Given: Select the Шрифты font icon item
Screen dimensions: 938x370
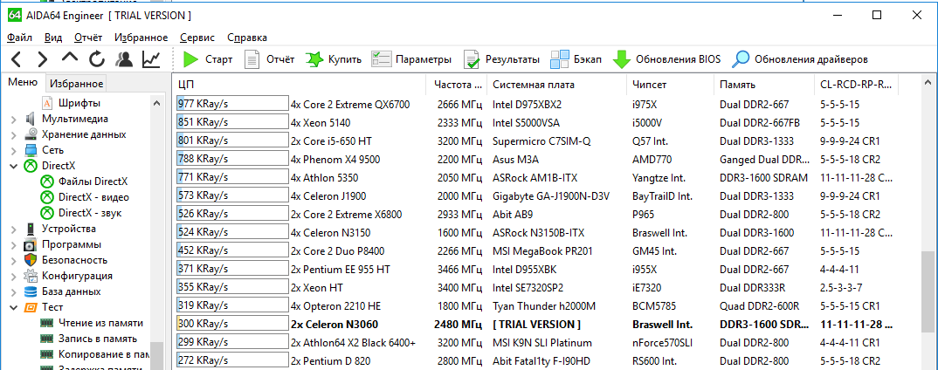Looking at the screenshot, I should pyautogui.click(x=48, y=103).
